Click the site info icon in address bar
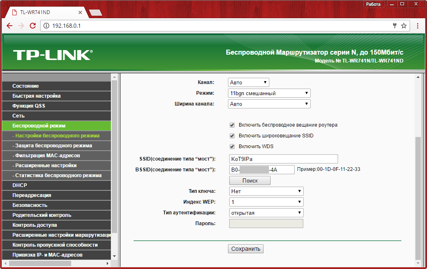The image size is (427, 269). 46,26
